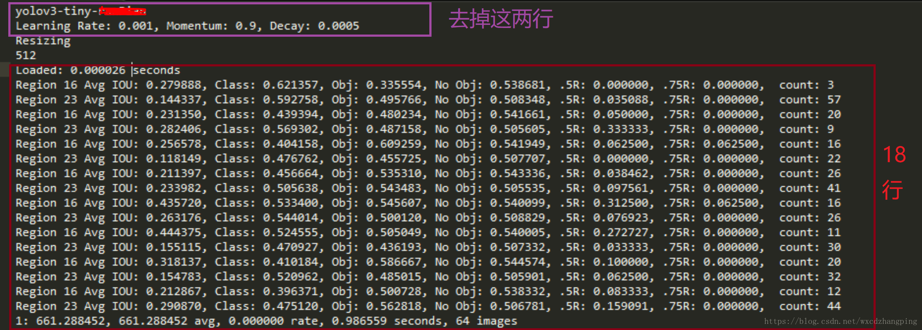This screenshot has width=922, height=330.
Task: Click the region line with count: 11
Action: (x=428, y=233)
